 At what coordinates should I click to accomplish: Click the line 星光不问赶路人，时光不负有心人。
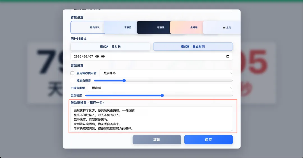(97, 115)
